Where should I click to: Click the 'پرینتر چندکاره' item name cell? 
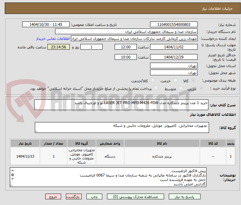click(162, 156)
